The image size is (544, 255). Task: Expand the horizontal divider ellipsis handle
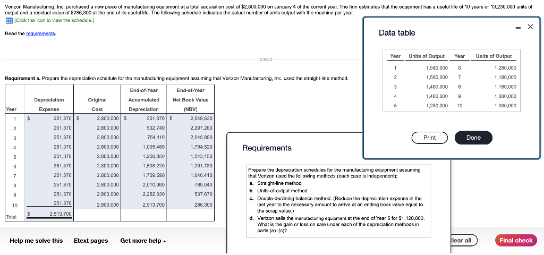(266, 59)
